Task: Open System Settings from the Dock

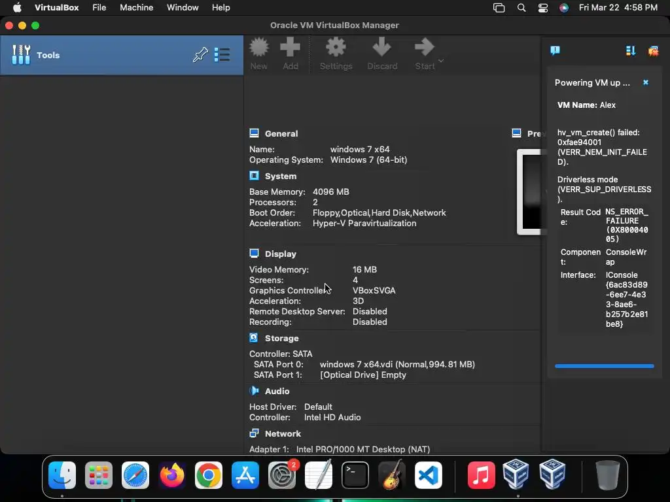Action: (x=282, y=475)
